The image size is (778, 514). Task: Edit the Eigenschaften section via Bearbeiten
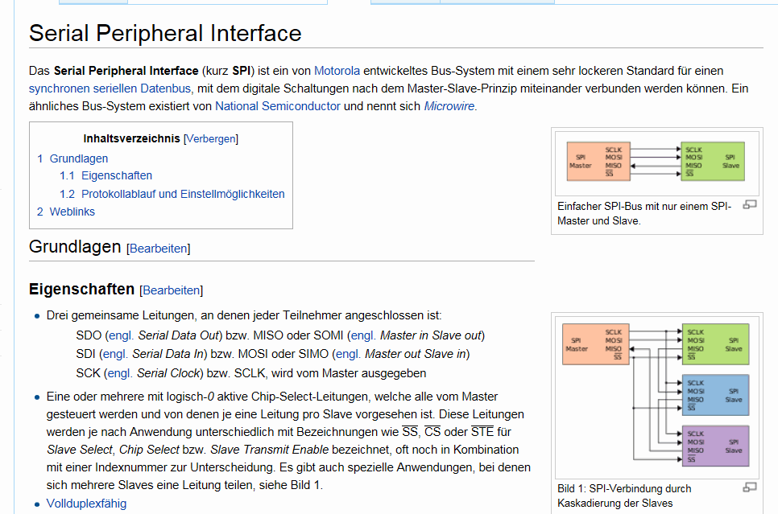(172, 290)
